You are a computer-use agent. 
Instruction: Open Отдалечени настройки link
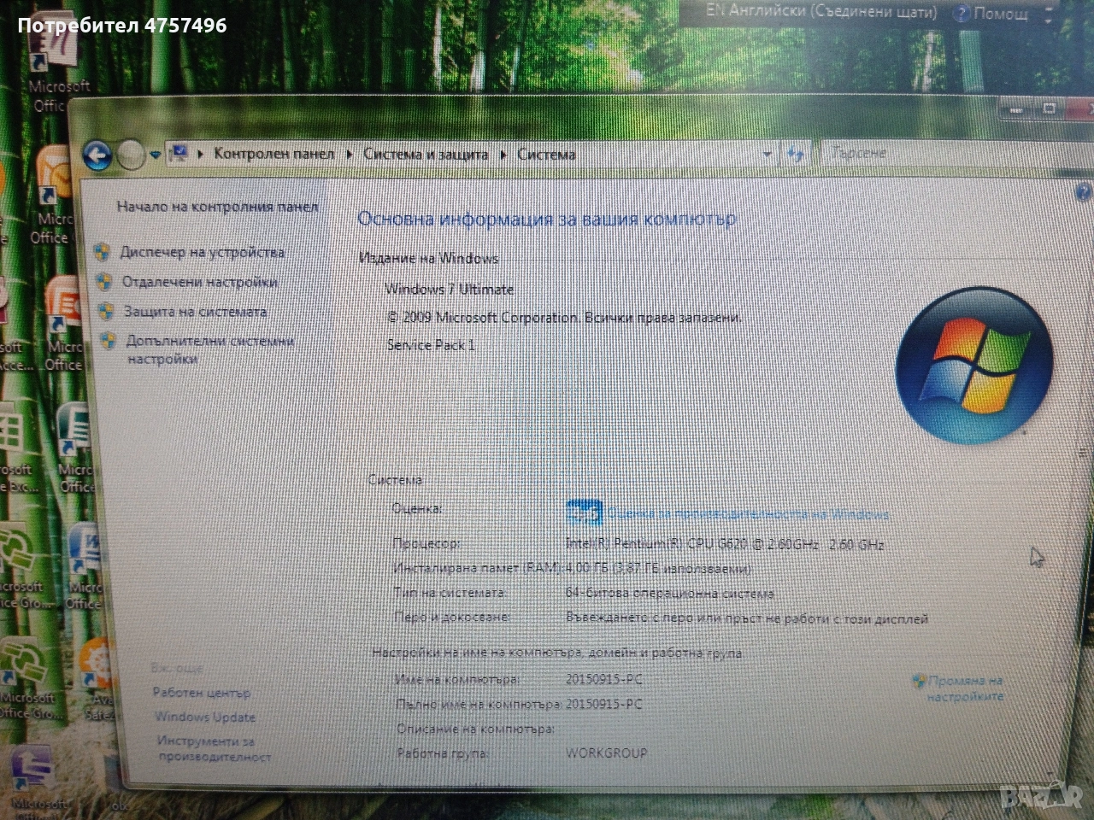coord(199,282)
